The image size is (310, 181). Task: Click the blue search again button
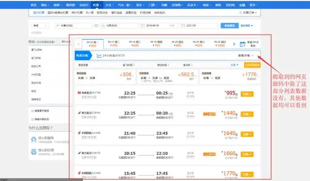click(x=230, y=26)
